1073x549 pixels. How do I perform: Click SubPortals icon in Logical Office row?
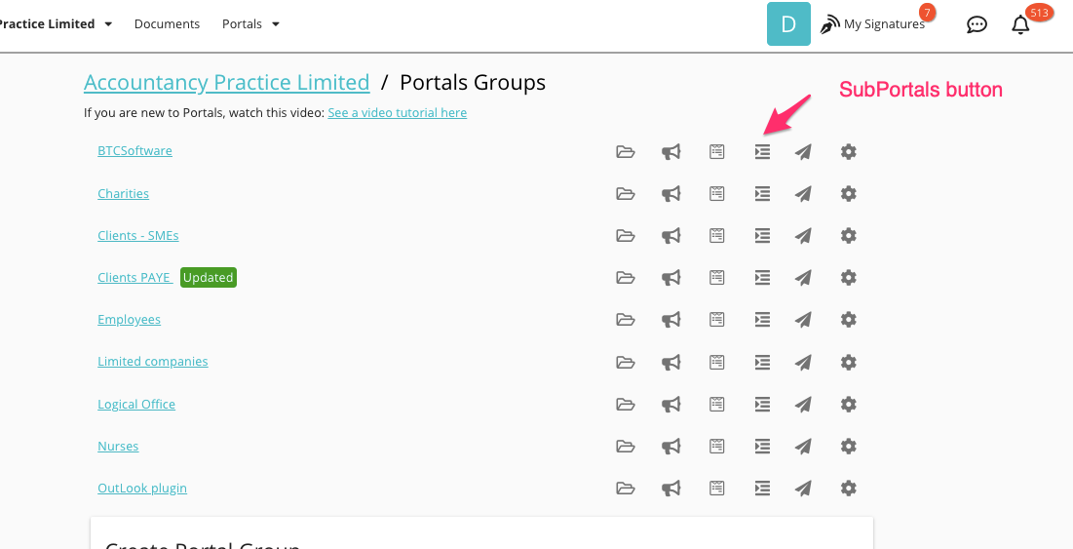point(762,405)
